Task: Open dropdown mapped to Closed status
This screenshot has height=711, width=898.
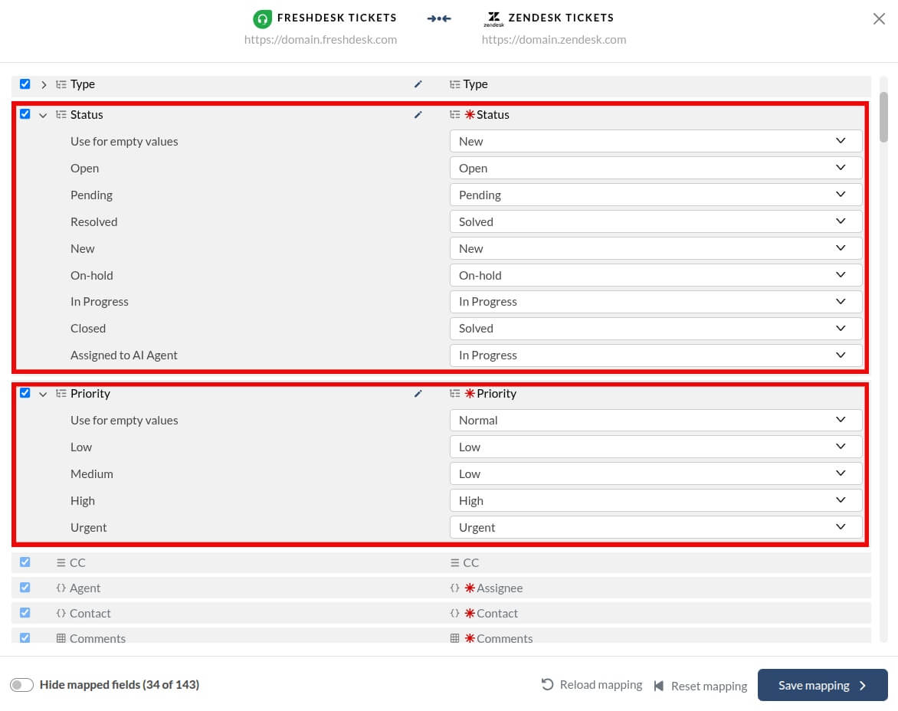Action: 656,329
